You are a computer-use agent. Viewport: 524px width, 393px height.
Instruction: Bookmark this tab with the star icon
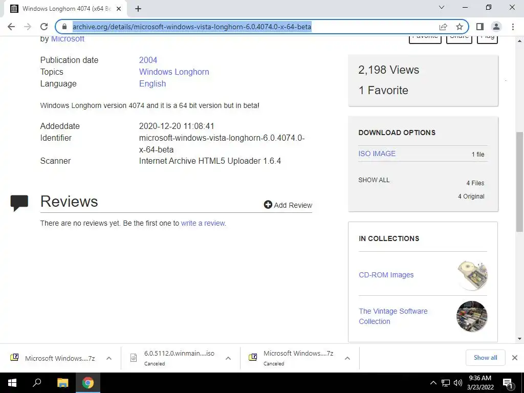(x=460, y=27)
